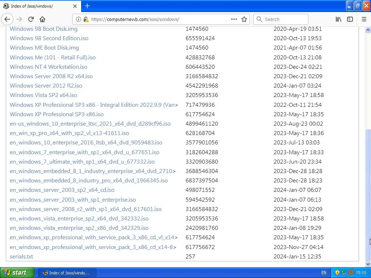The width and height of the screenshot is (371, 278).
Task: Open the Firefox hamburger menu
Action: 364,19
